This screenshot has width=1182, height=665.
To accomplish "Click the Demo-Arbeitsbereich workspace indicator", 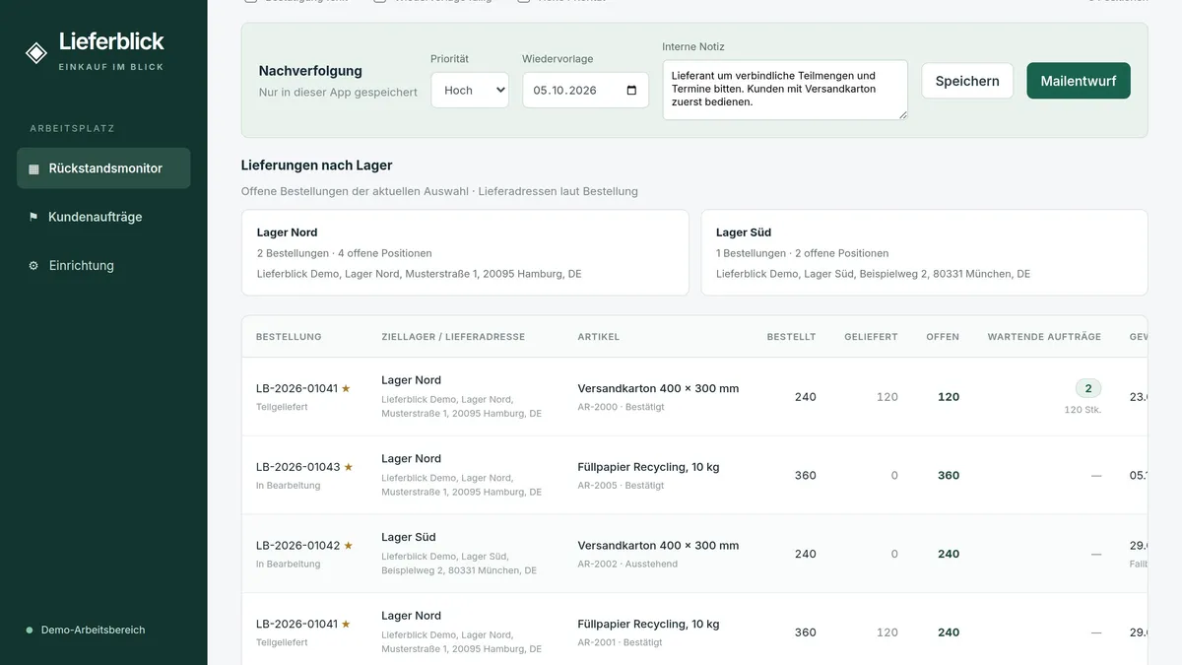I will pyautogui.click(x=86, y=630).
